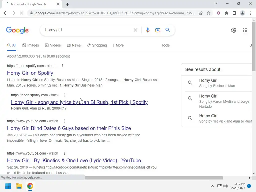The width and height of the screenshot is (256, 192).
Task: Click the horizontal scrollbar thumb
Action: click(x=154, y=178)
